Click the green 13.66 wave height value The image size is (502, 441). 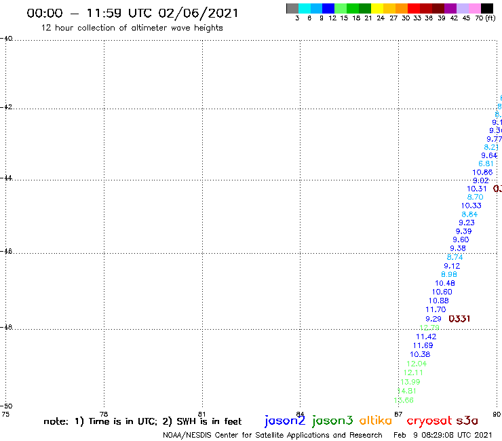[x=404, y=400]
